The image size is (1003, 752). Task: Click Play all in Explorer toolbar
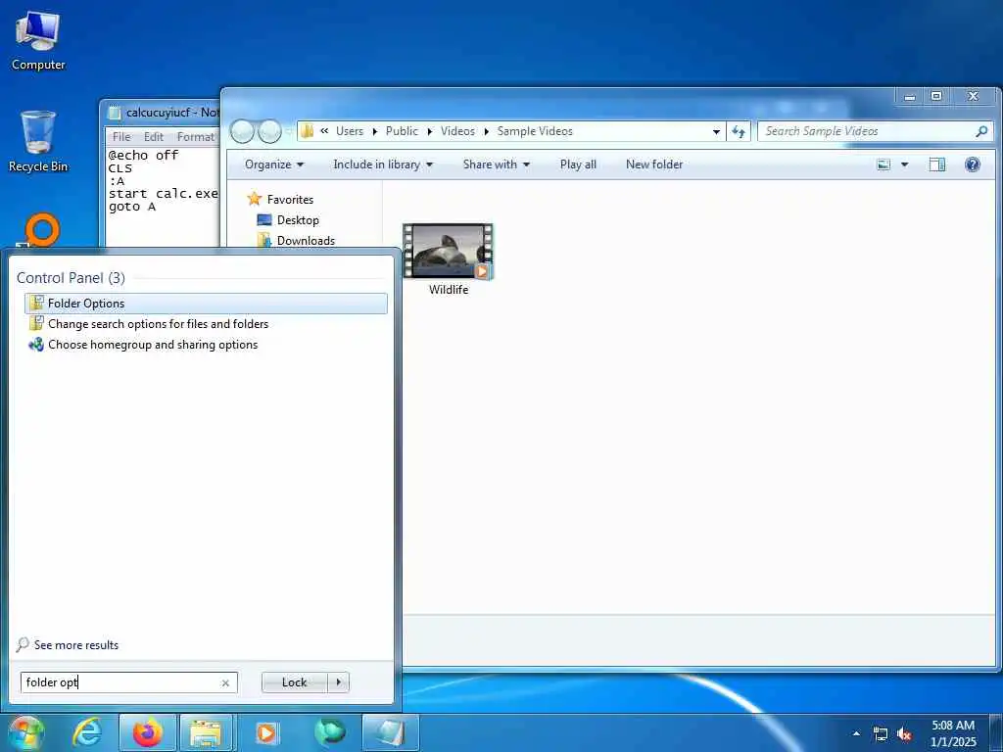(x=578, y=164)
